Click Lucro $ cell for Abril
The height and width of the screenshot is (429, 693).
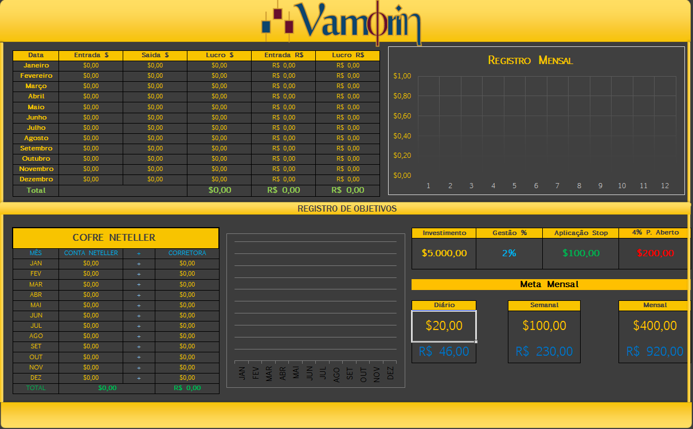point(220,96)
